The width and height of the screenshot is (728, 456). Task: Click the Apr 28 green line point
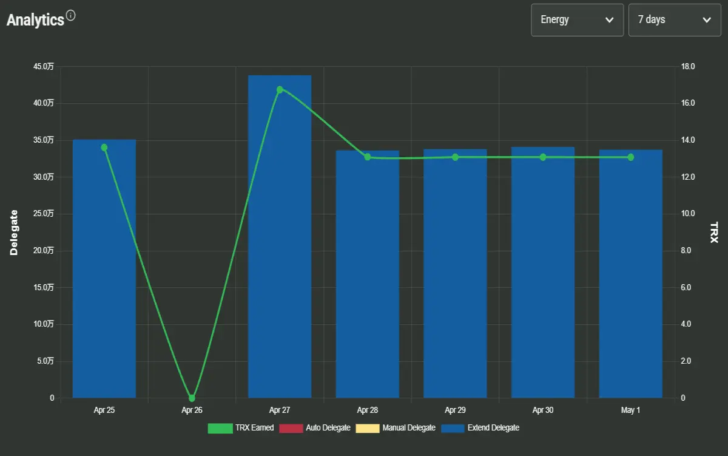[x=368, y=157]
